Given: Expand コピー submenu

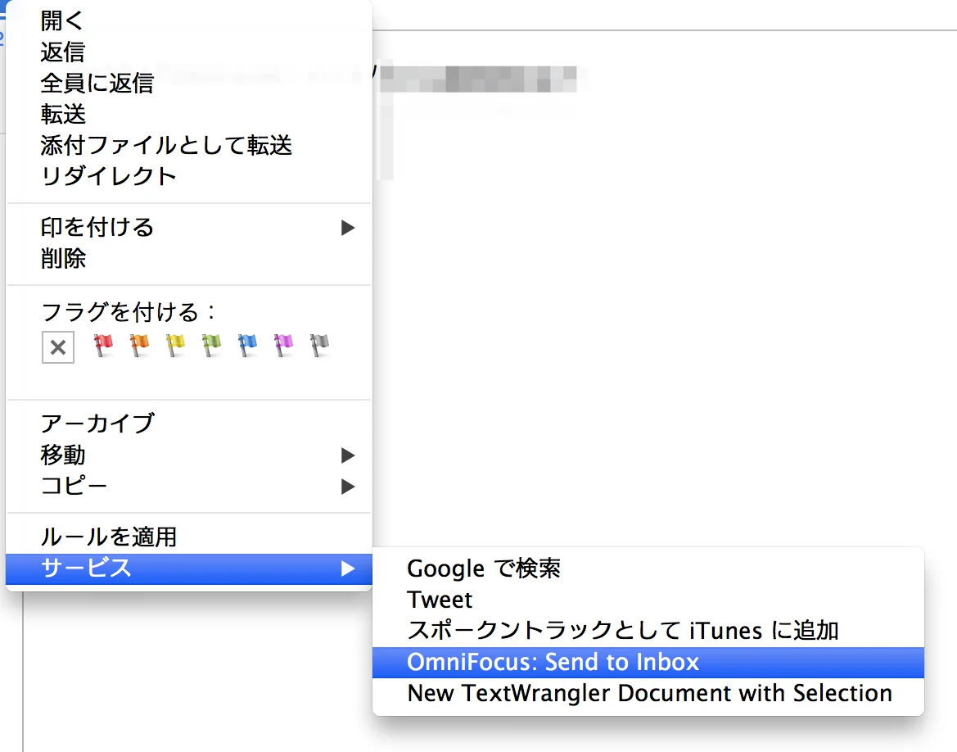Looking at the screenshot, I should 188,487.
